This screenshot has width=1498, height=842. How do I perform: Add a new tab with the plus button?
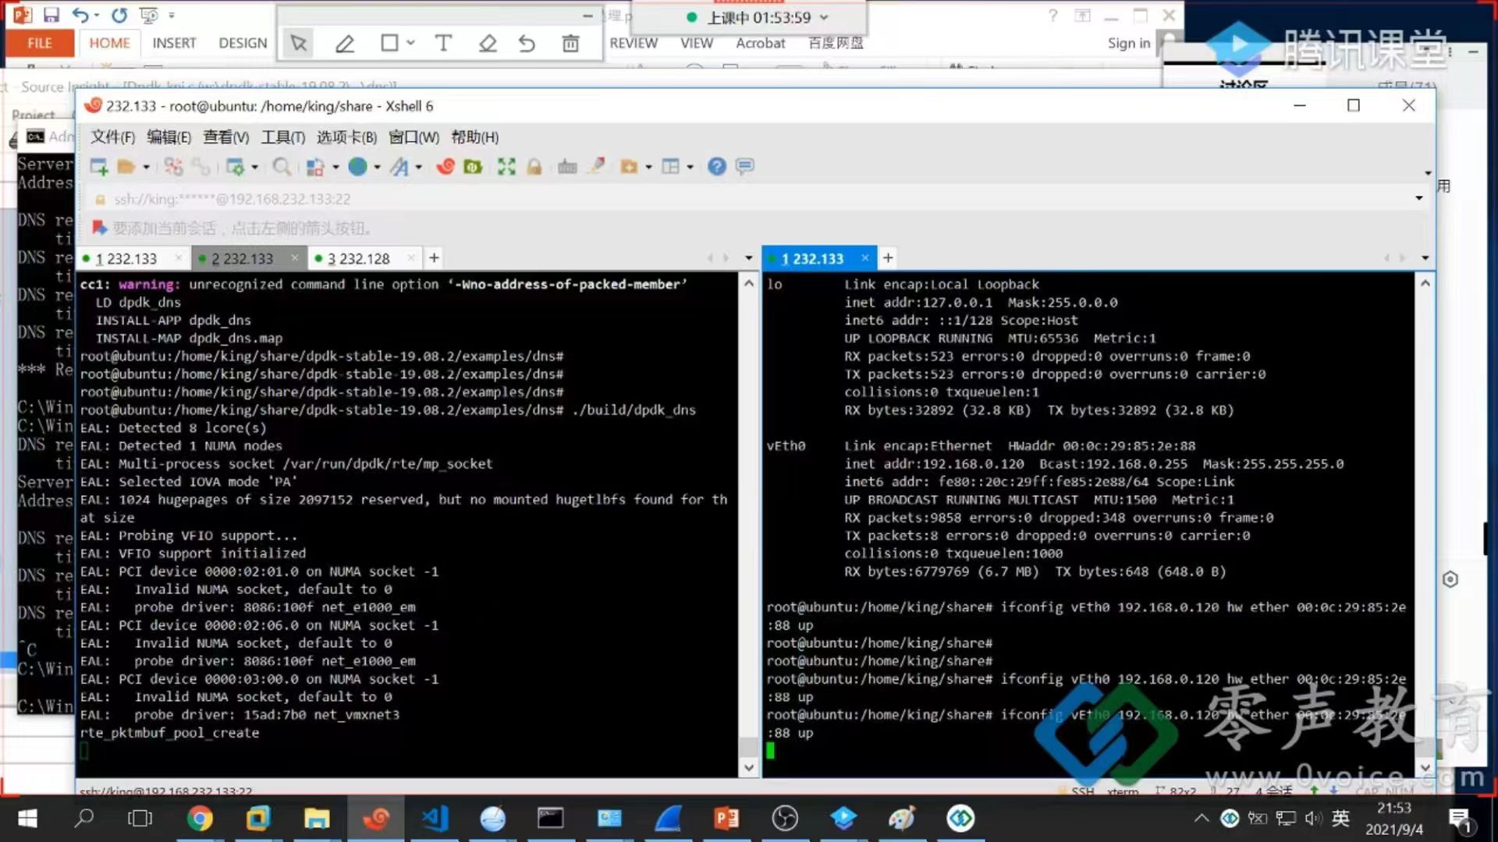[x=434, y=257]
